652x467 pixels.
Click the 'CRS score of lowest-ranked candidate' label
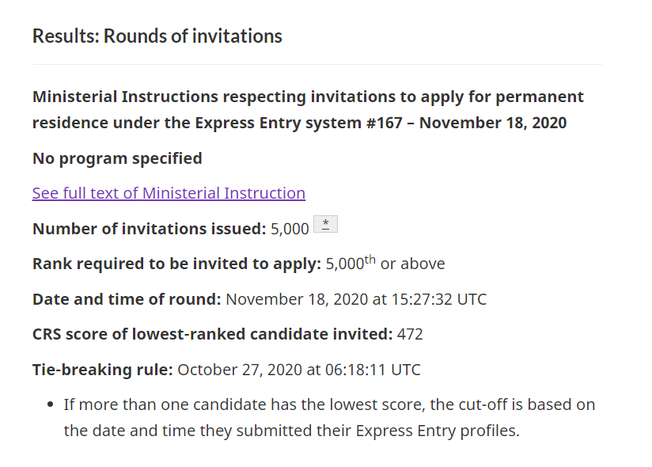tap(213, 334)
